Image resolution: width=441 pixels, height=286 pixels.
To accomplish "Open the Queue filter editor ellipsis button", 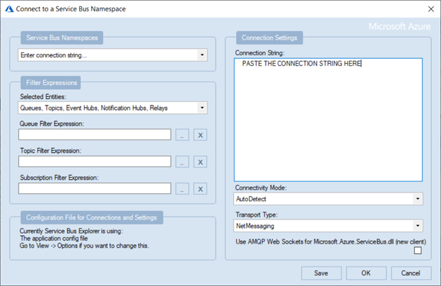I will 182,135.
